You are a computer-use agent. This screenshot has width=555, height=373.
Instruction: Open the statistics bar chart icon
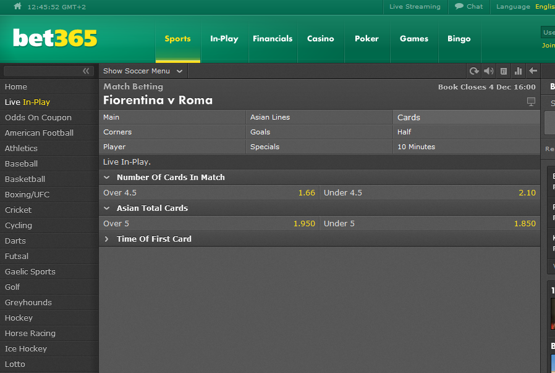(x=518, y=71)
